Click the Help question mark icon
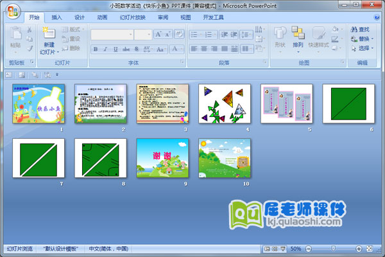The image size is (385, 257). 377,17
